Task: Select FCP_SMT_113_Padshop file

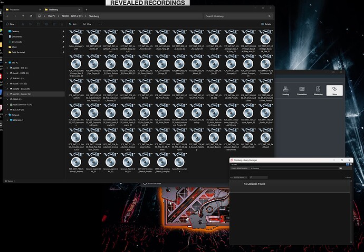Action: (x=197, y=114)
